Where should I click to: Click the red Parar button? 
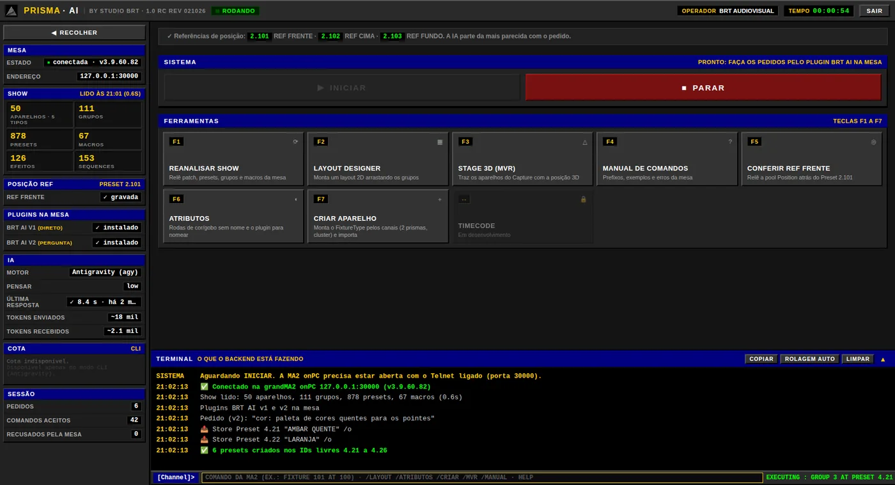coord(703,88)
